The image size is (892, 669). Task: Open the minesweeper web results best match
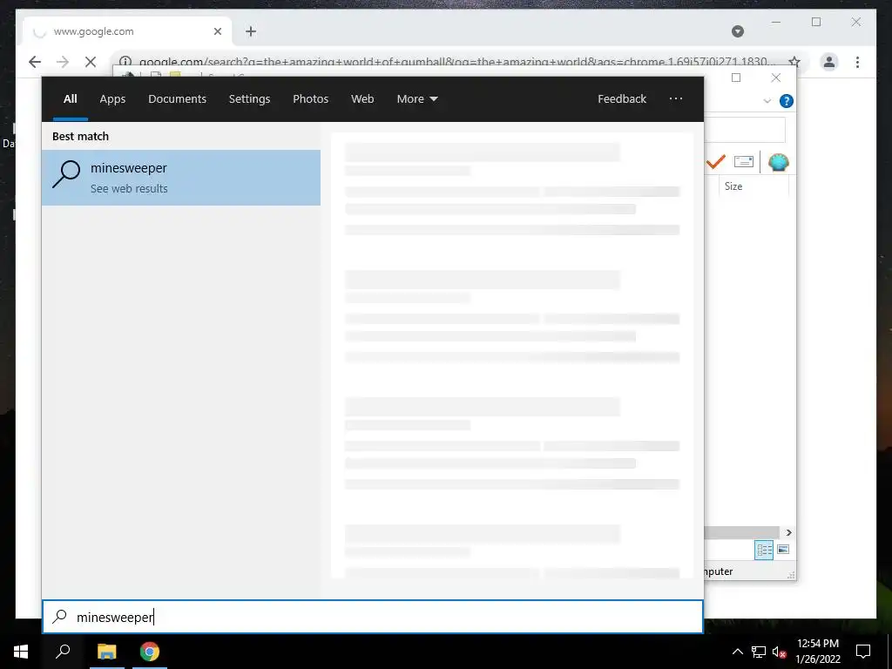181,178
